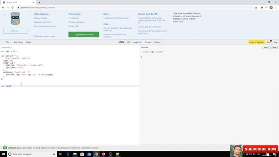Toggle the CSS panel tab

pyautogui.click(x=129, y=42)
